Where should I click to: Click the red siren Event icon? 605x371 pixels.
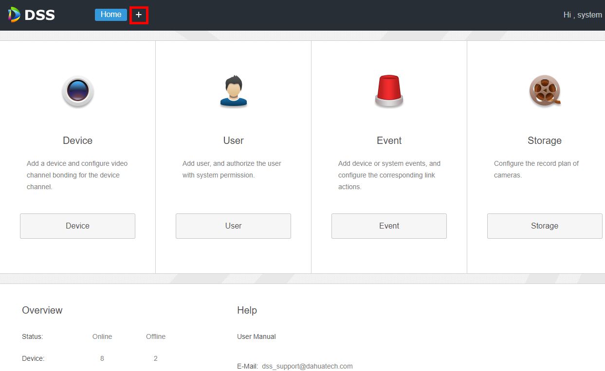point(389,91)
